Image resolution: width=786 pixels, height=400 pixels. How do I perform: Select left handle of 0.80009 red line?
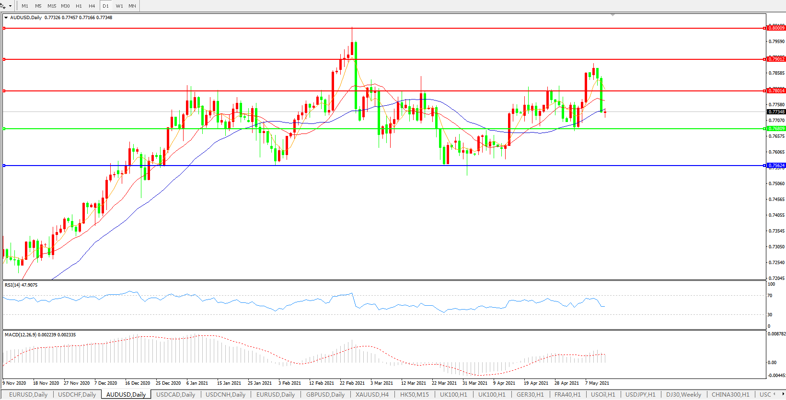[4, 28]
